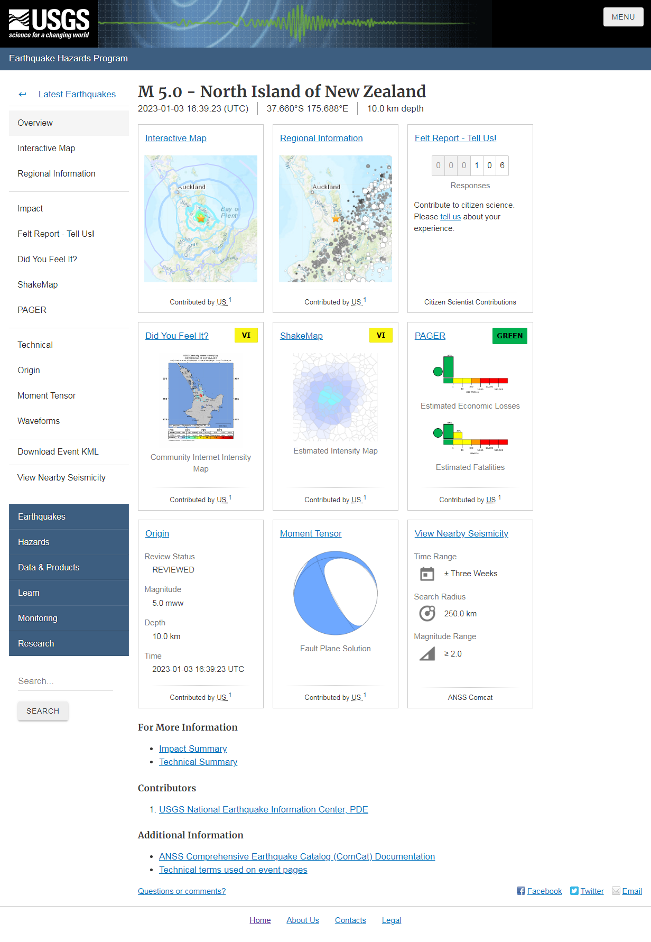
Task: Click the PAGER GREEN alert badge
Action: pyautogui.click(x=510, y=336)
